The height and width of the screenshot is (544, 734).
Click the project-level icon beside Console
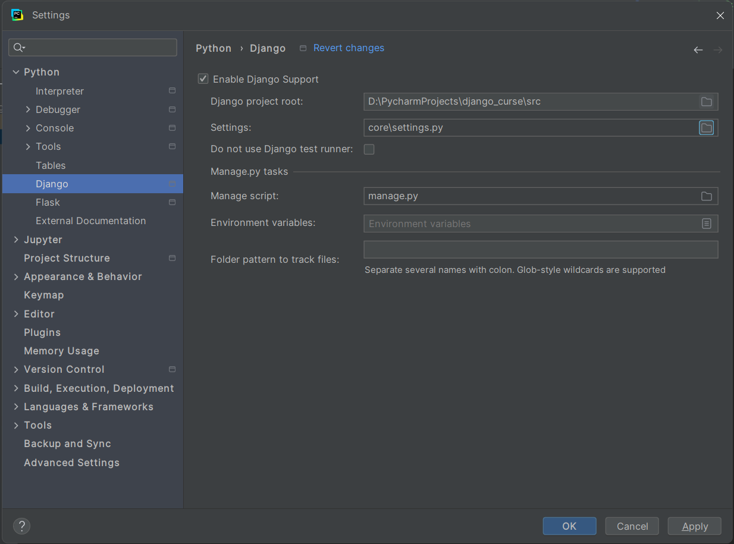coord(172,128)
